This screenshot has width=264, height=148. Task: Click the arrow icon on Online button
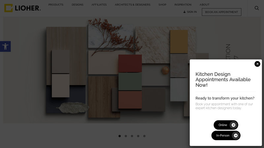click(x=233, y=125)
